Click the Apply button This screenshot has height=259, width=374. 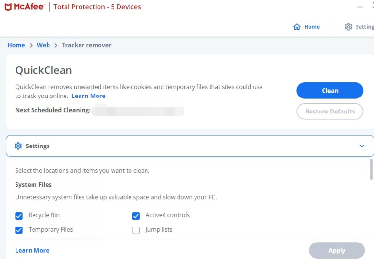tap(337, 250)
